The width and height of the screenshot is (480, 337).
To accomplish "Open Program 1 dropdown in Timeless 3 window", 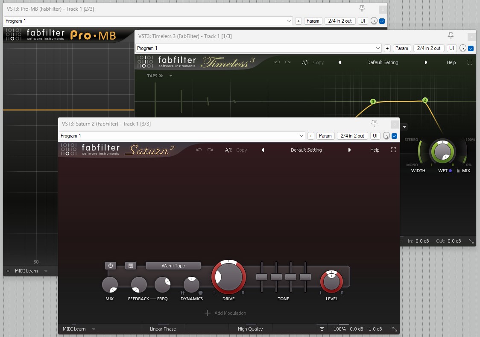I will tap(258, 48).
